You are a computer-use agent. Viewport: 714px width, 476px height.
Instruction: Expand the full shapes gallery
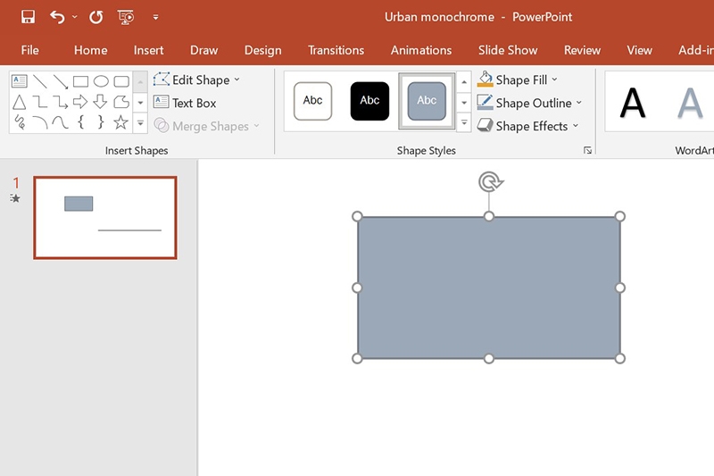140,123
